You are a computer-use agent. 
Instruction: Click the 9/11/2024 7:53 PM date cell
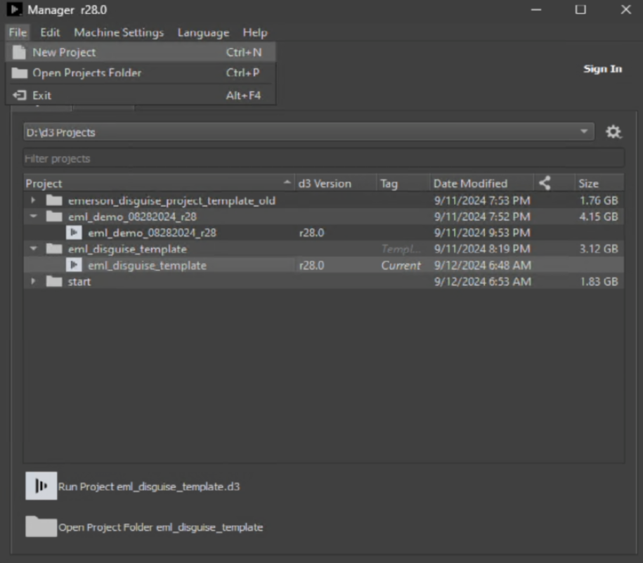pyautogui.click(x=482, y=200)
